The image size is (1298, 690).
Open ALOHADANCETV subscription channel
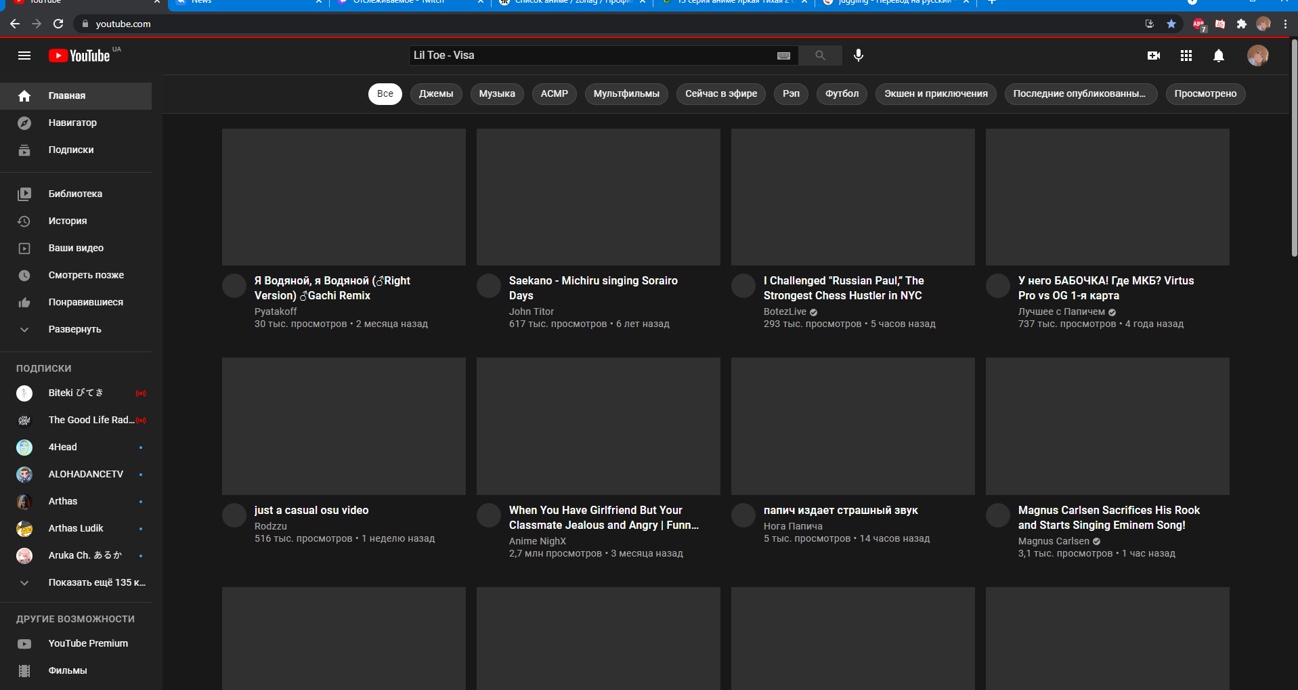coord(76,474)
